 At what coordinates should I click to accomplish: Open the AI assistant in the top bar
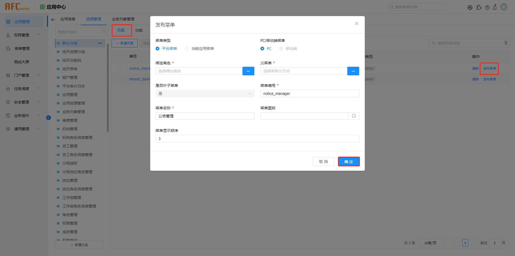[470, 8]
